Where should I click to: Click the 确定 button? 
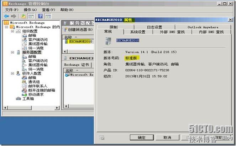(x=142, y=137)
